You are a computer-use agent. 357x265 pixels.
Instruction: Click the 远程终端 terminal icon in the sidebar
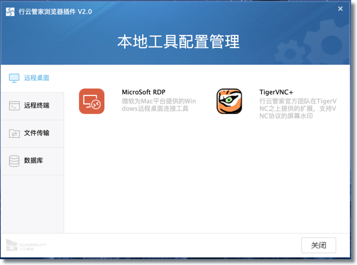click(x=14, y=106)
